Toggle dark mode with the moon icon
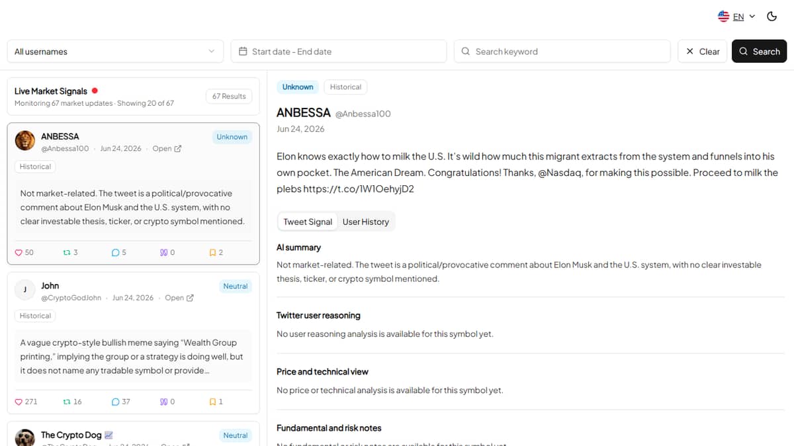 (772, 17)
